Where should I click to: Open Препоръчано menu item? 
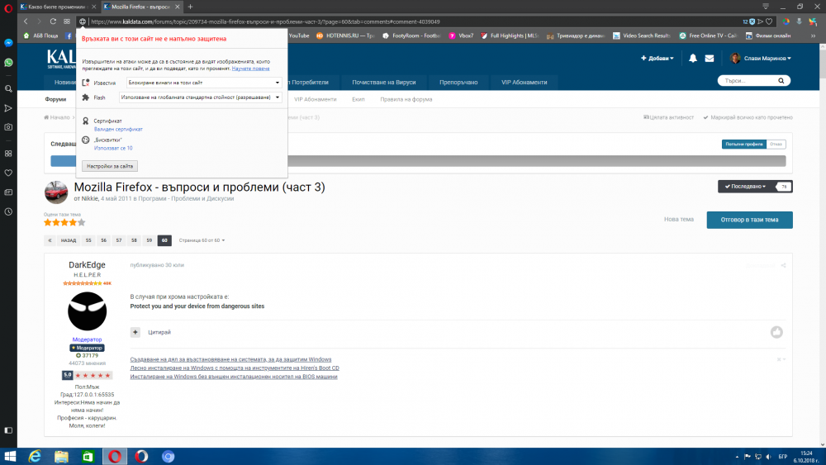tap(458, 82)
